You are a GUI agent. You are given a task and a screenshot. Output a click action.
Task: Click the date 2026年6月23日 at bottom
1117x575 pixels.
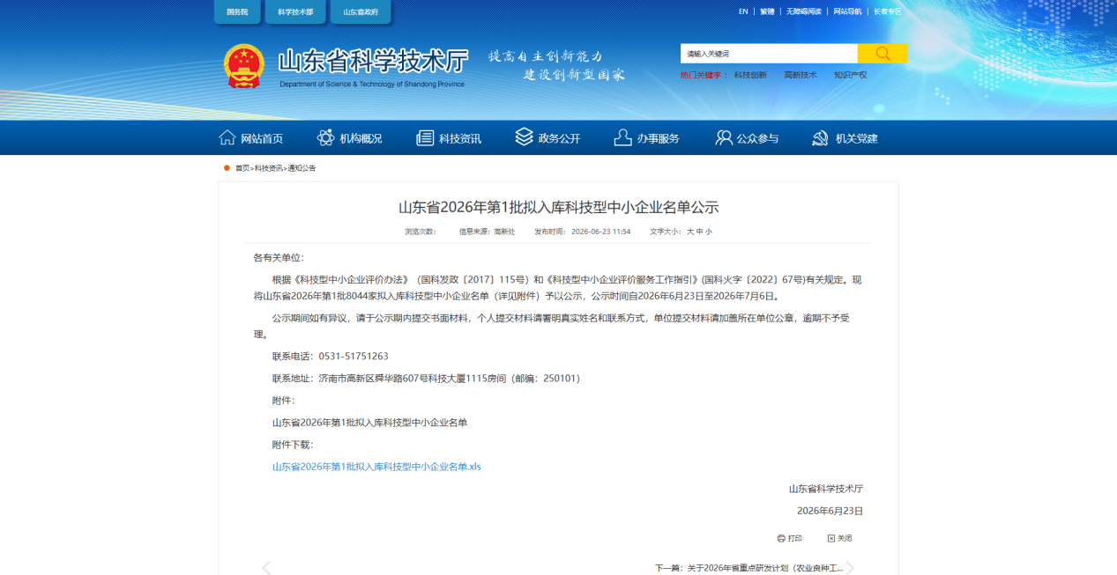click(x=830, y=511)
